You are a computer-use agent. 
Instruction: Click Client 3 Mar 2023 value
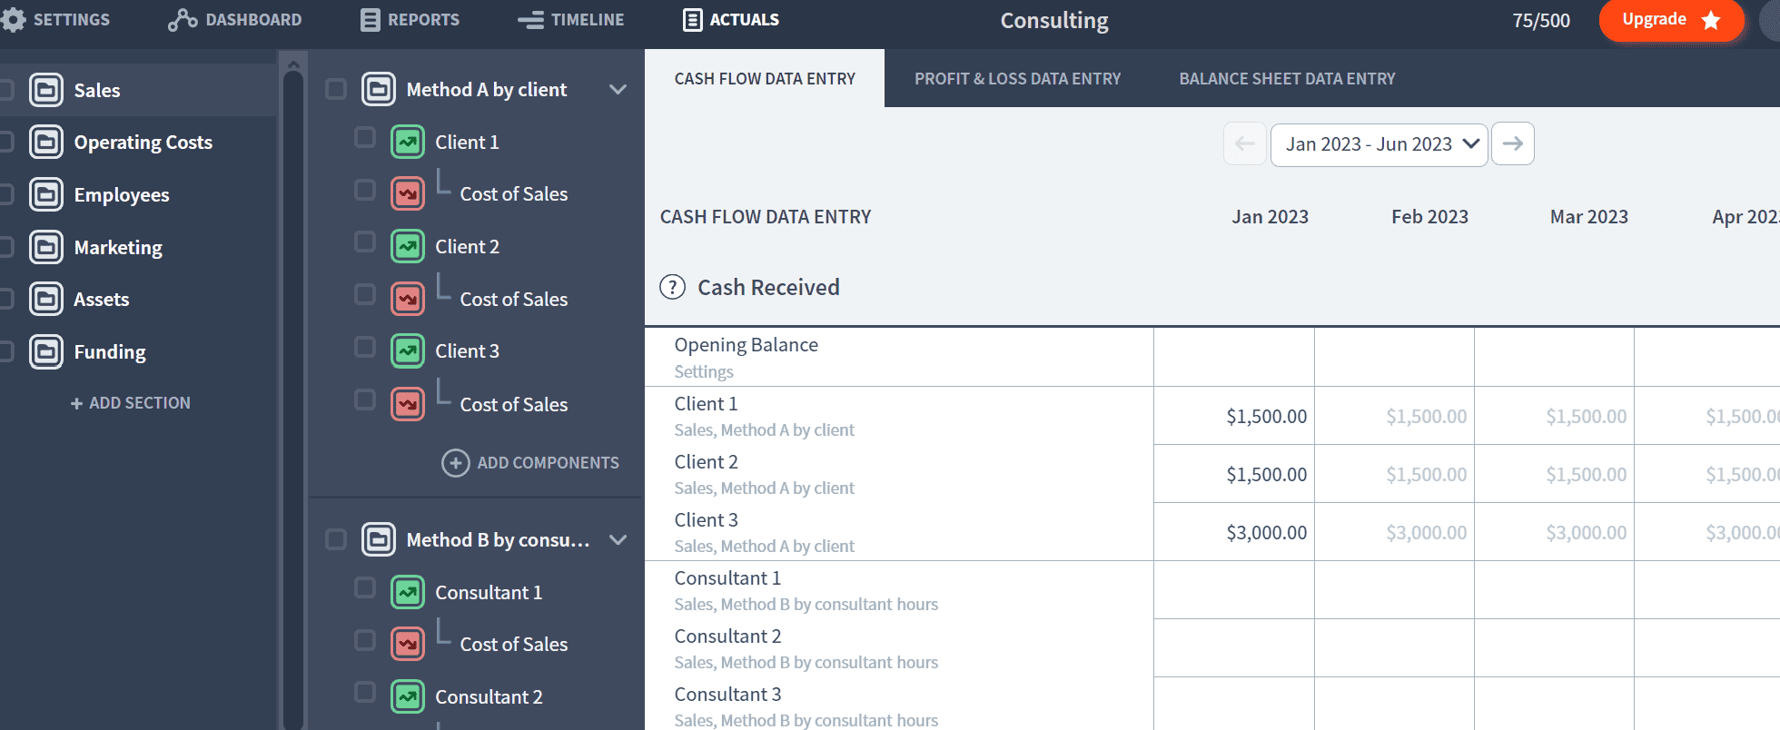point(1587,532)
